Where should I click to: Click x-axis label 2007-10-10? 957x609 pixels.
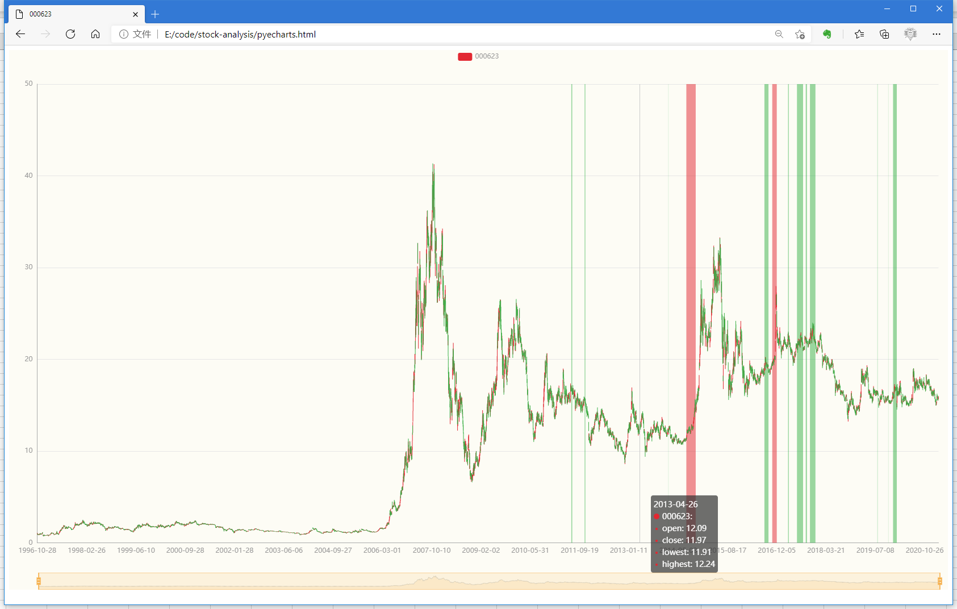(x=432, y=550)
